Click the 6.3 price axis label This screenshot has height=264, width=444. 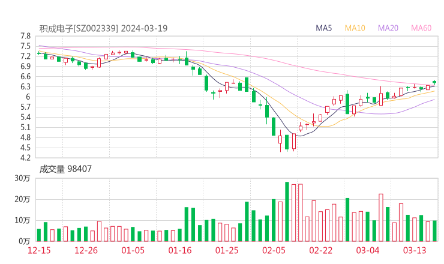25,86
